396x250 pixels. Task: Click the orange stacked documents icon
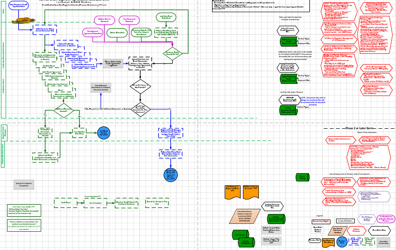[23, 21]
